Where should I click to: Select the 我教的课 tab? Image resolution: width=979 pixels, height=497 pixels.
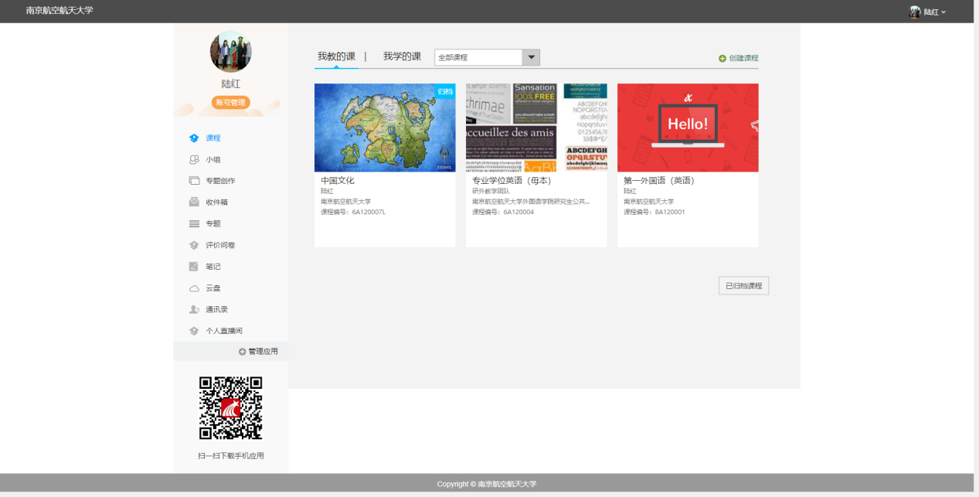336,57
